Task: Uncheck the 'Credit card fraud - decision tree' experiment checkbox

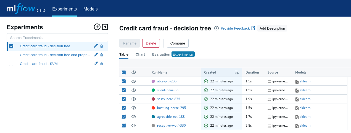Action: point(11,46)
